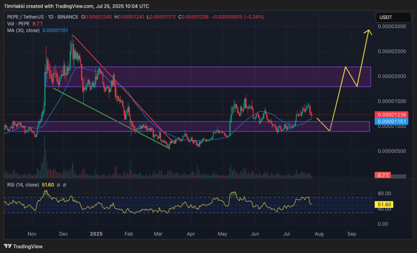Click the 0.00003000 price axis label
417x253 pixels.
click(392, 26)
